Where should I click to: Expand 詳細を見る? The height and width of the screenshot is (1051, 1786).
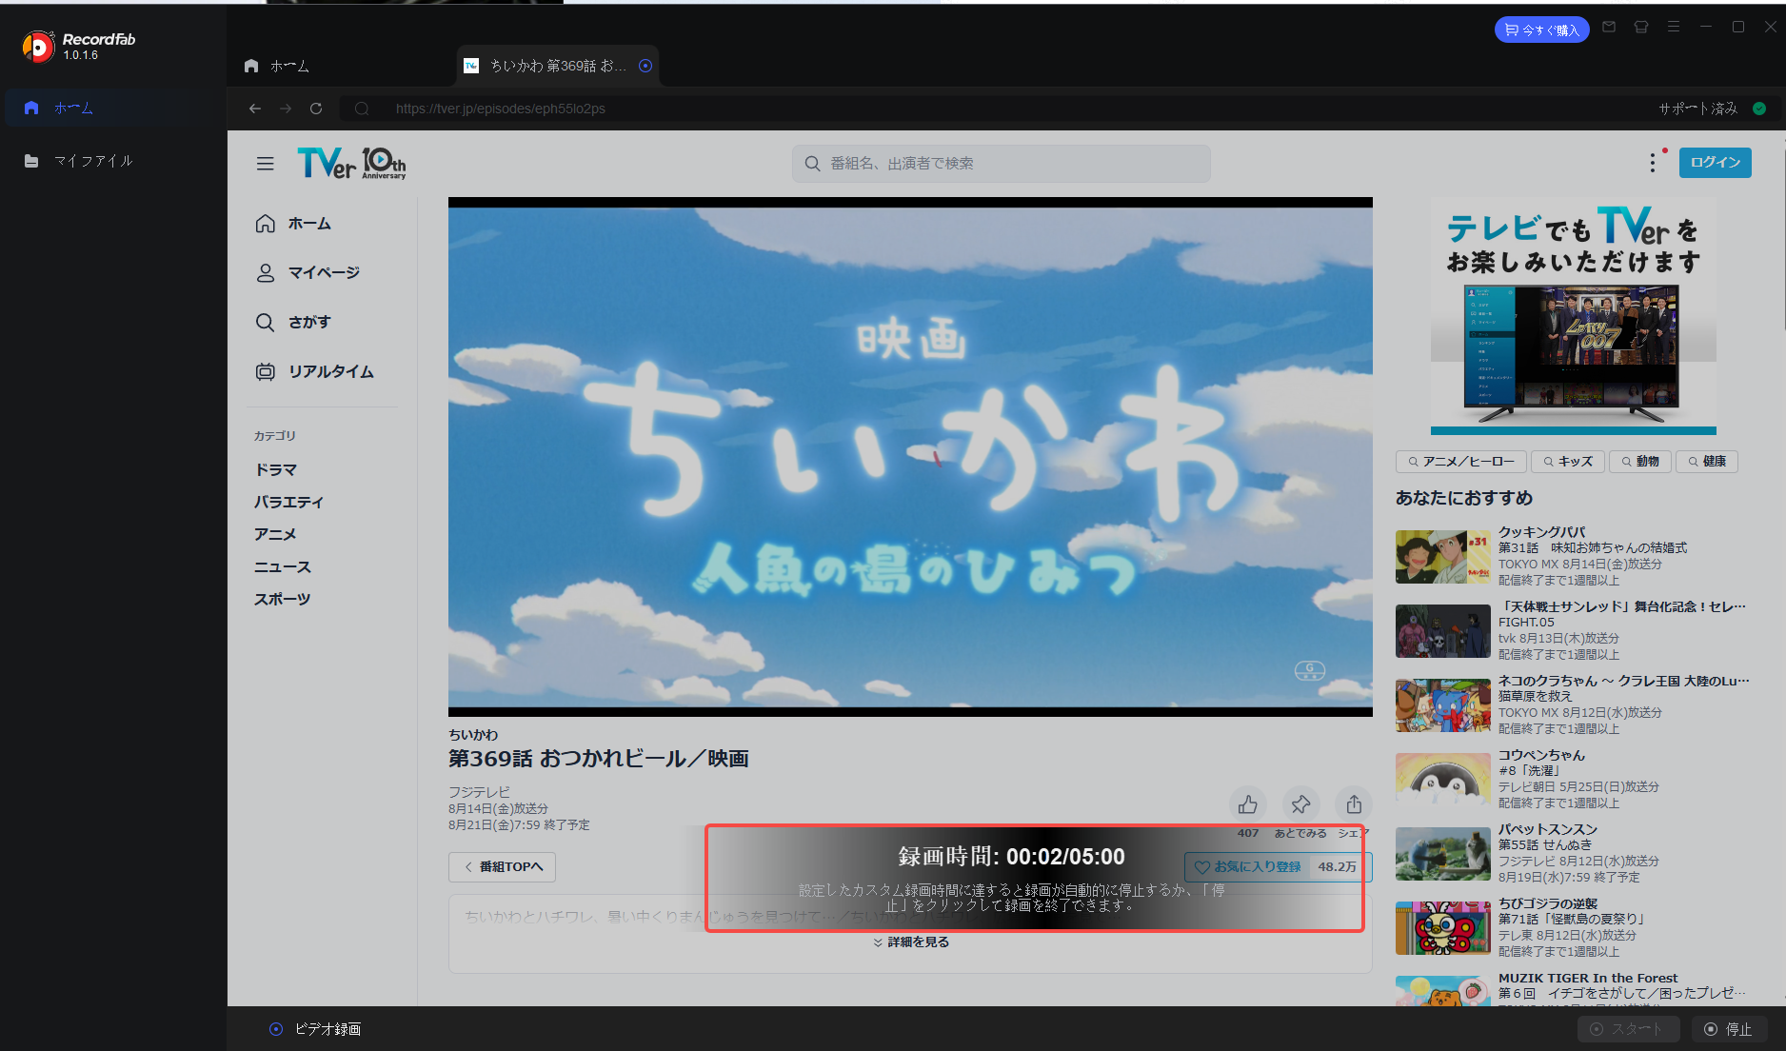point(911,942)
